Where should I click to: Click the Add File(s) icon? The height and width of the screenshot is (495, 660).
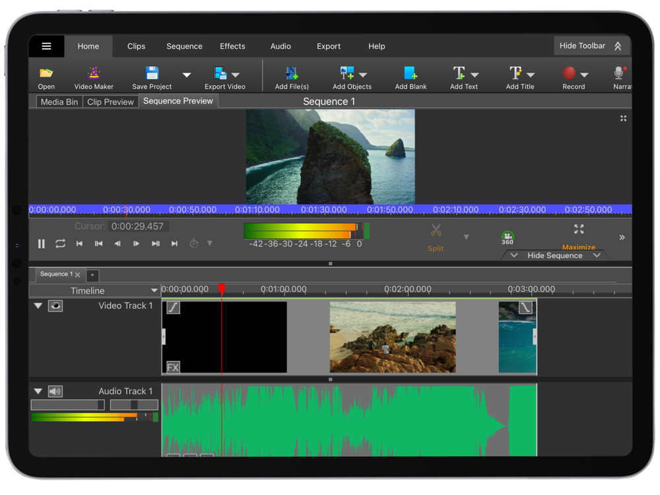(291, 73)
